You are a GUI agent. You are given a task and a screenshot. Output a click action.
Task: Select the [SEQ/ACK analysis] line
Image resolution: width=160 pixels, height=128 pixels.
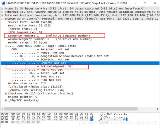click(23, 100)
